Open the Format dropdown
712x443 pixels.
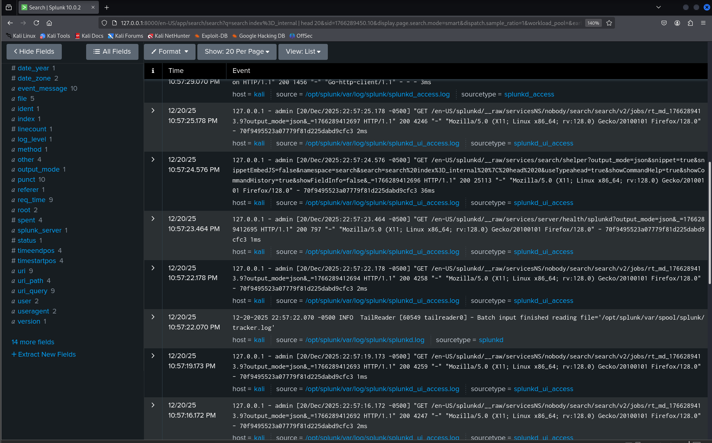pos(169,52)
